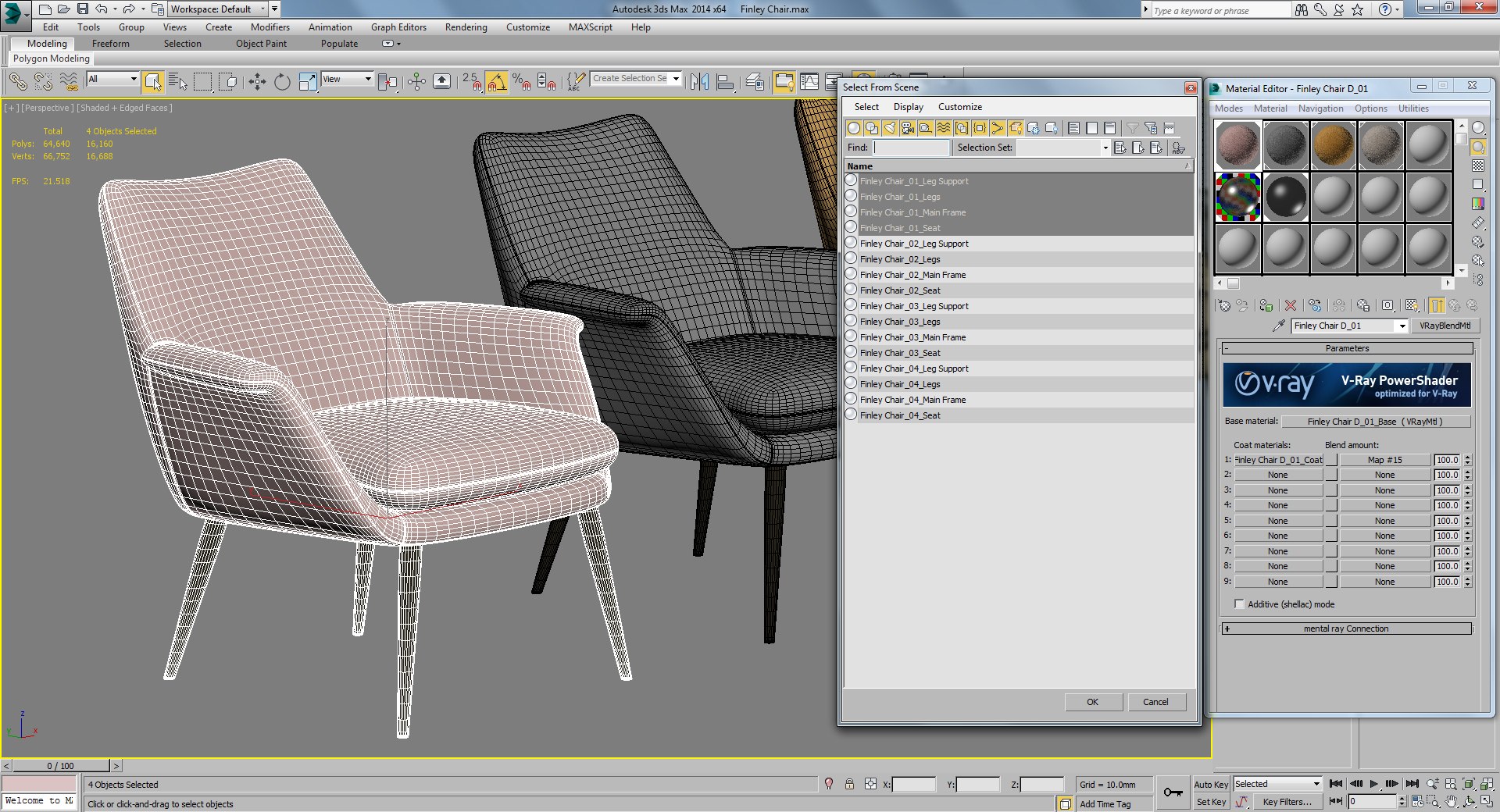Select the glossy black material sample slot
This screenshot has height=812, width=1500.
point(1285,196)
